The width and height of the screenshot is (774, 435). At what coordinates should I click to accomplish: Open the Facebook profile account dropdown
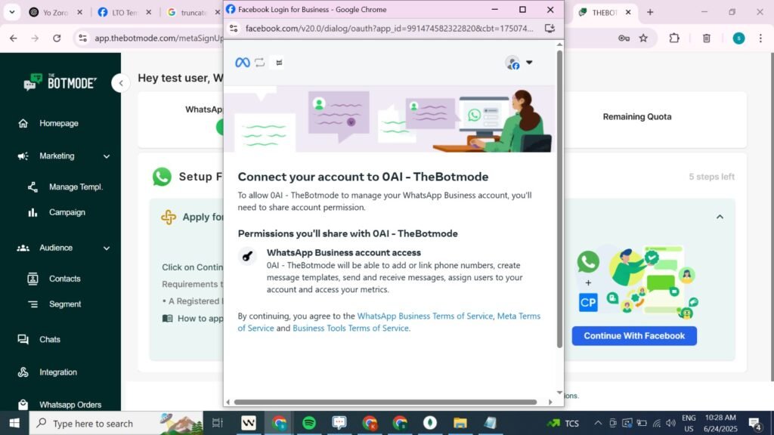coord(519,63)
